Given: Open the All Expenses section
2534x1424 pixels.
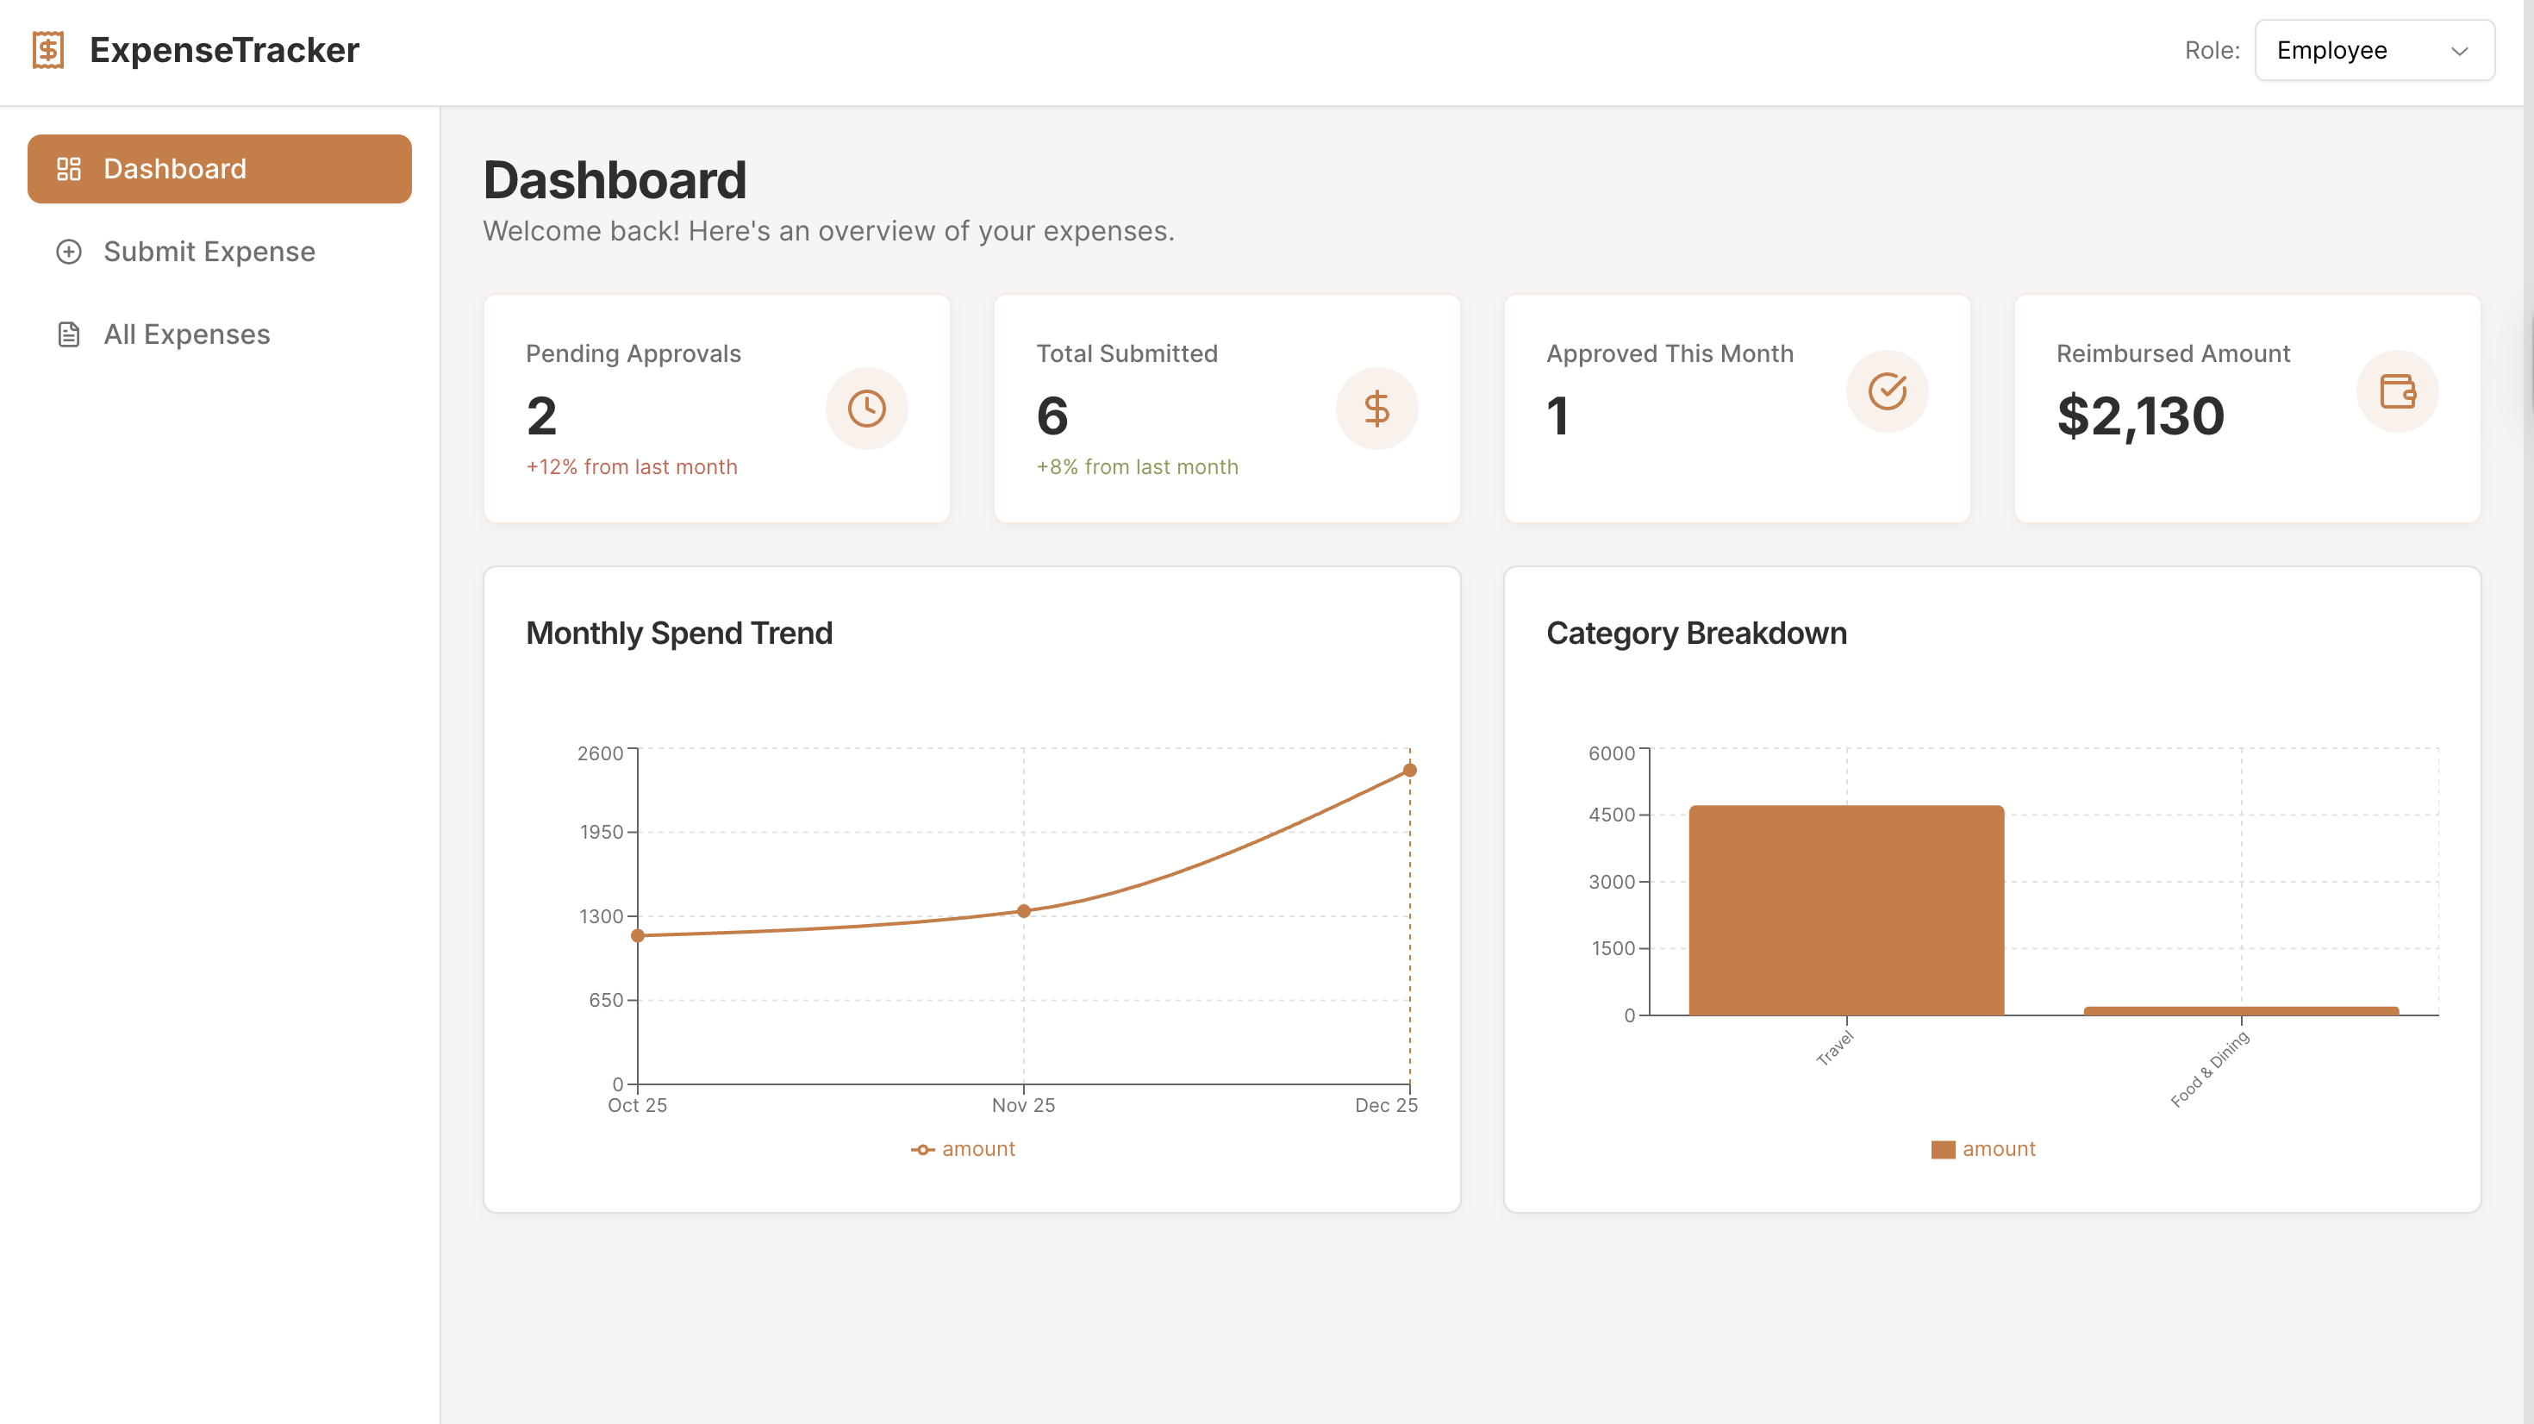Looking at the screenshot, I should [x=186, y=334].
